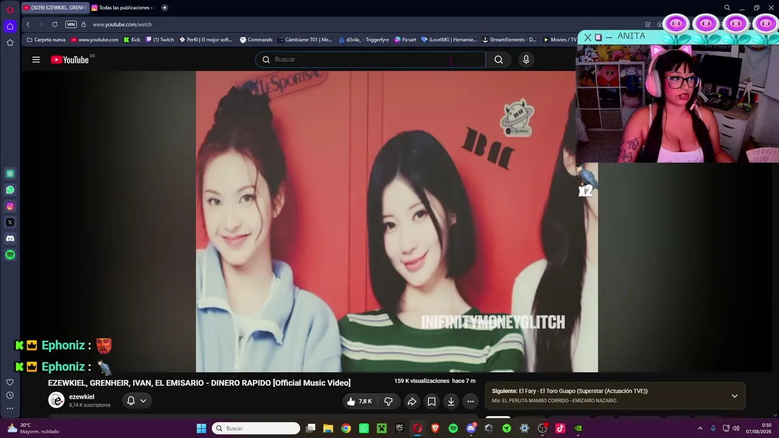Open ChatGPT in the Opera sidebar

click(10, 174)
